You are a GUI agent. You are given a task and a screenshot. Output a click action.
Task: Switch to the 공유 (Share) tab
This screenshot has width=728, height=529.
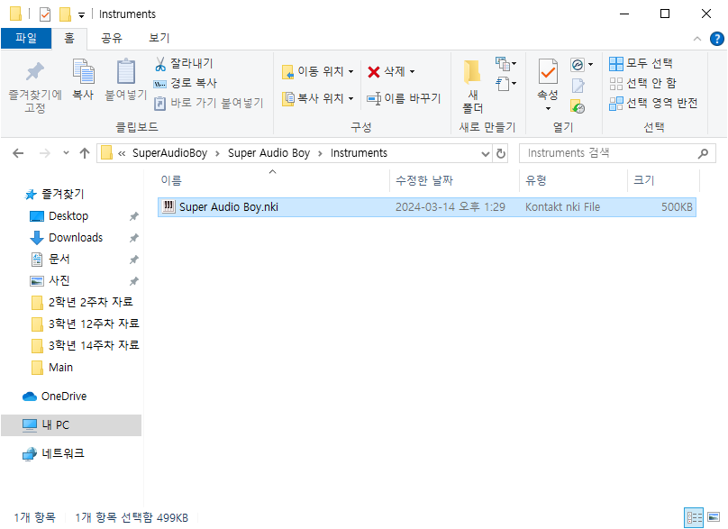(112, 38)
